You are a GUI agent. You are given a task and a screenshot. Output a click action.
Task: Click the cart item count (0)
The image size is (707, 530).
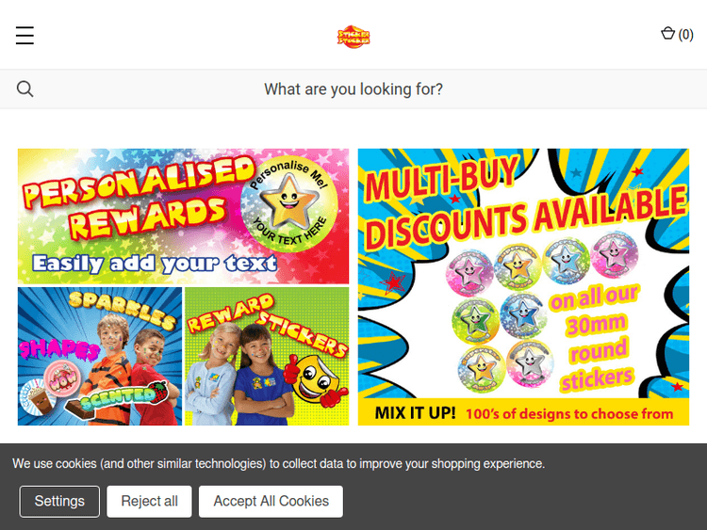point(686,35)
